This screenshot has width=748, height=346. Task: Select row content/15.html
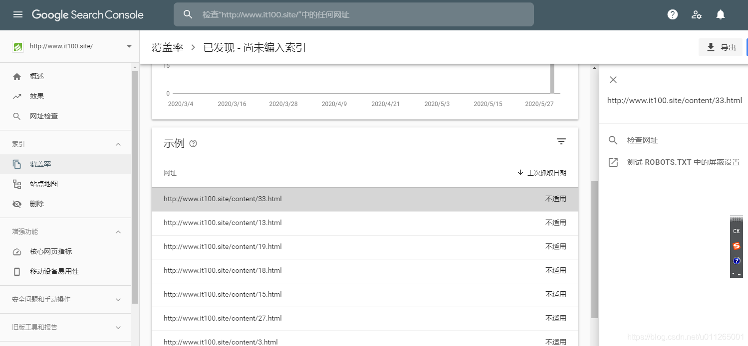click(365, 295)
